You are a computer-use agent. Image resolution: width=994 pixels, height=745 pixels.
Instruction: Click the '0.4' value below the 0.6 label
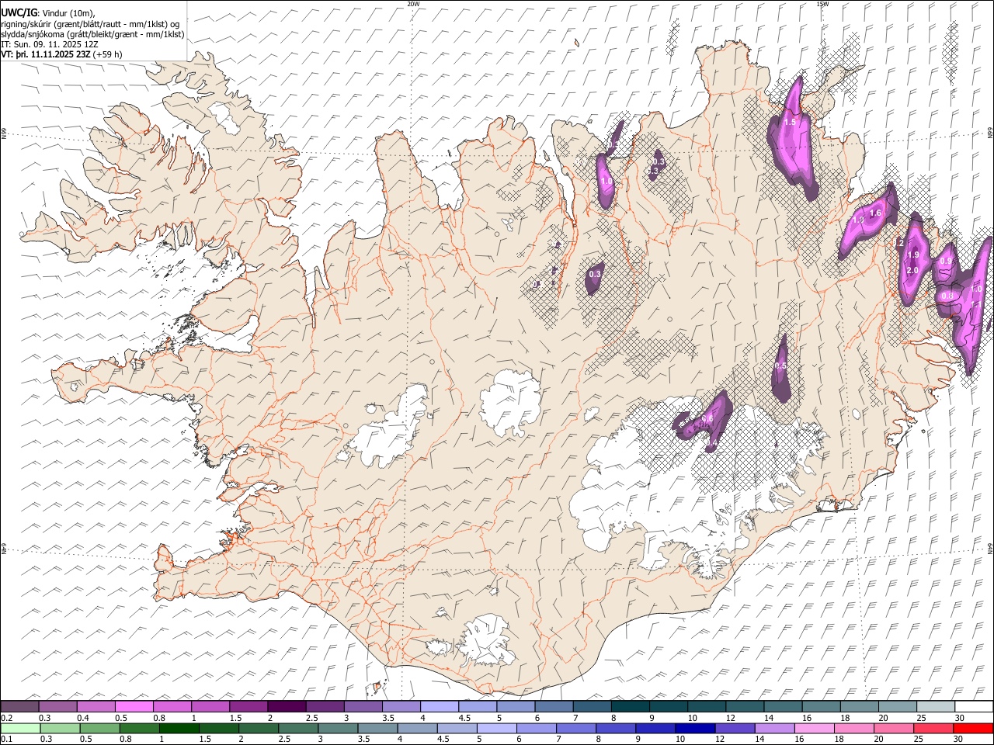[711, 442]
